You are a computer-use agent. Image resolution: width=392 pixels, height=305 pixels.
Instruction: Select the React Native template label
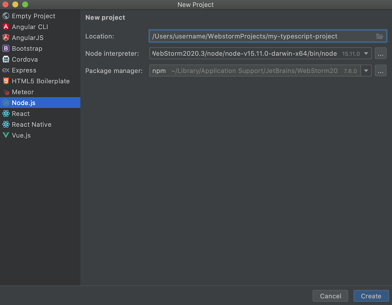tap(32, 125)
